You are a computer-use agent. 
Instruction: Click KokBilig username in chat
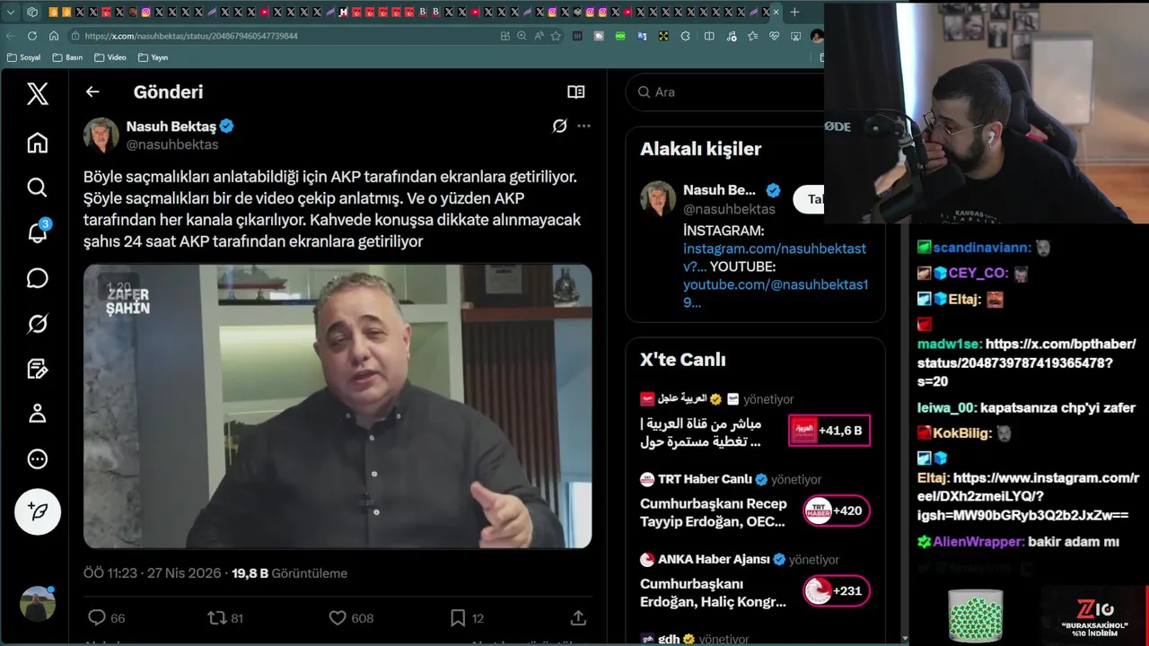961,433
